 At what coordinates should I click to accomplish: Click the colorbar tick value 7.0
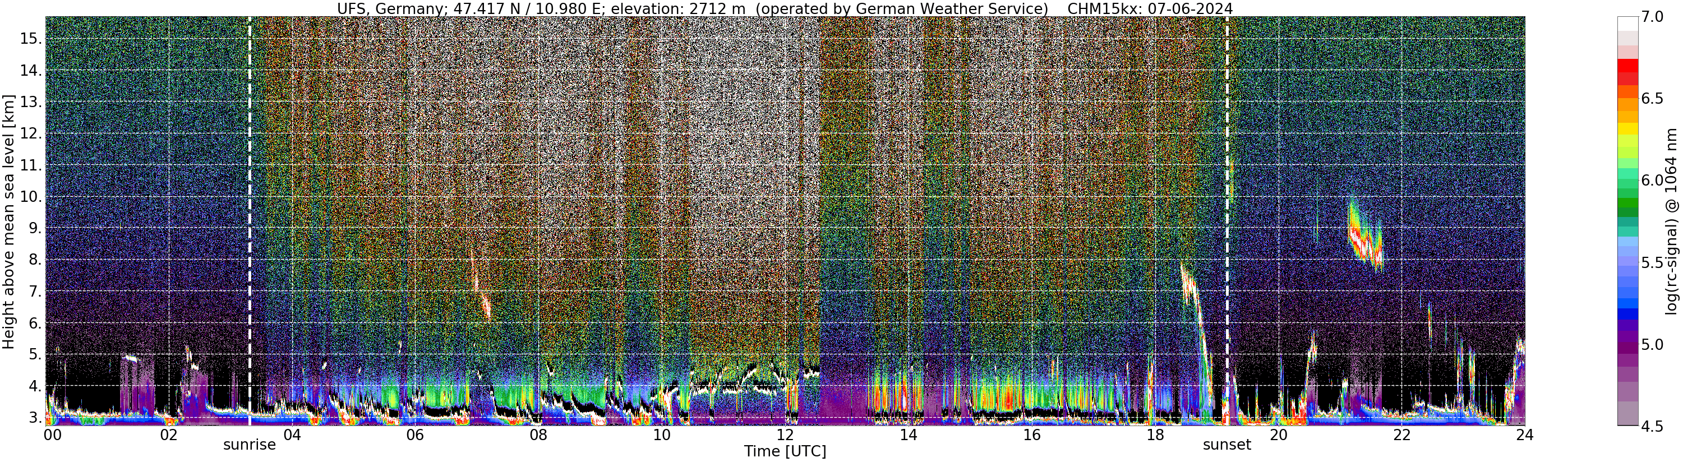(1652, 16)
